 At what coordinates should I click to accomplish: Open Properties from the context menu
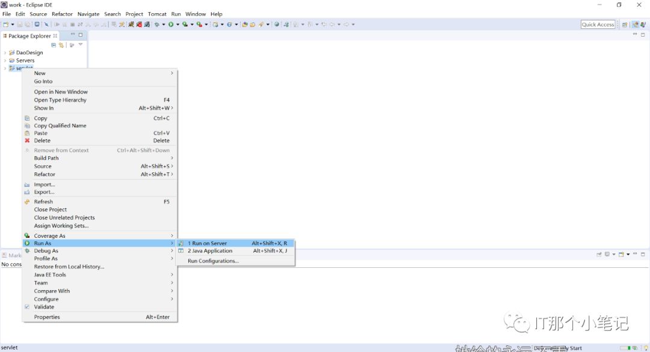(x=99, y=317)
